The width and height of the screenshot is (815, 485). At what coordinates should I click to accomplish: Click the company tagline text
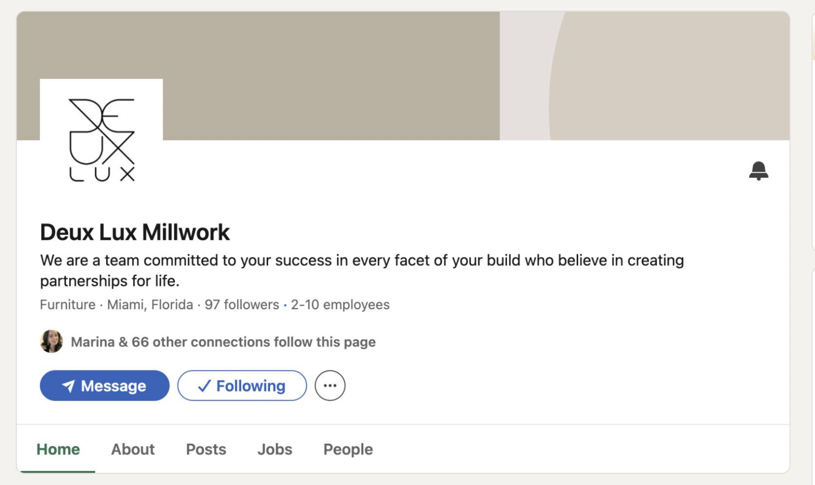pos(362,270)
